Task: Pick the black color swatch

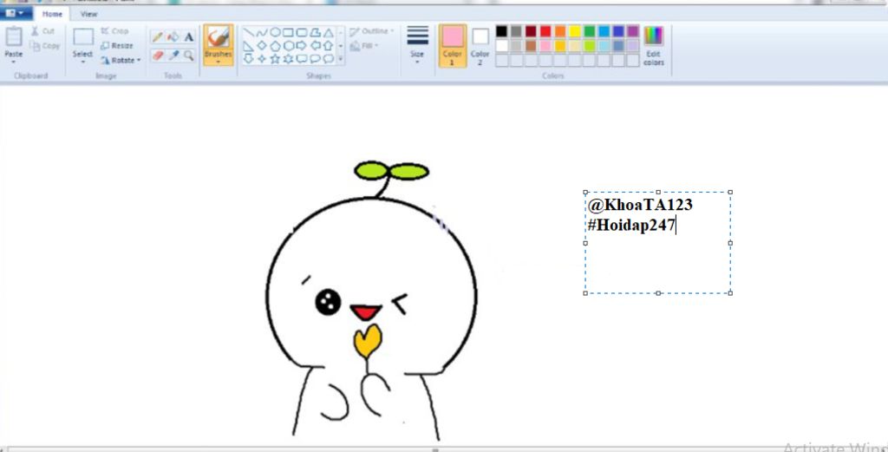Action: (x=502, y=31)
